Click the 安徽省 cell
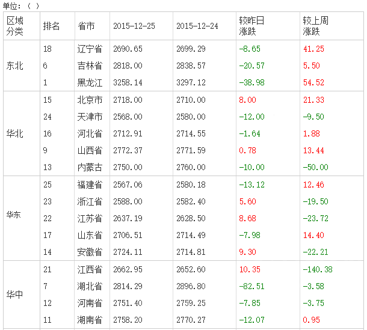The height and width of the screenshot is (330, 367). click(90, 252)
